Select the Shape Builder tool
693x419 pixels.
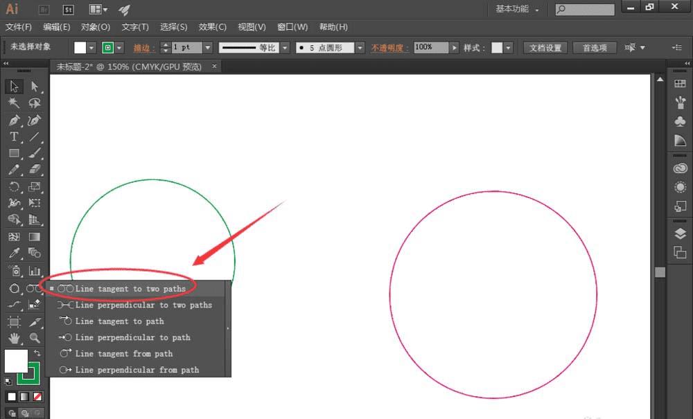(x=14, y=220)
